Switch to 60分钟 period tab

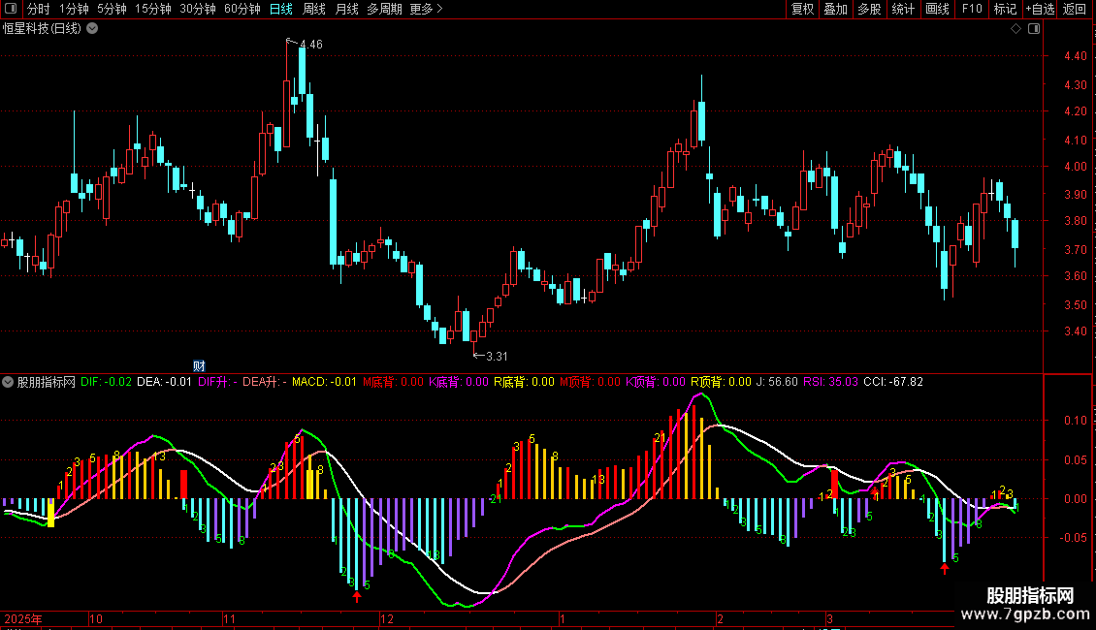[x=242, y=9]
